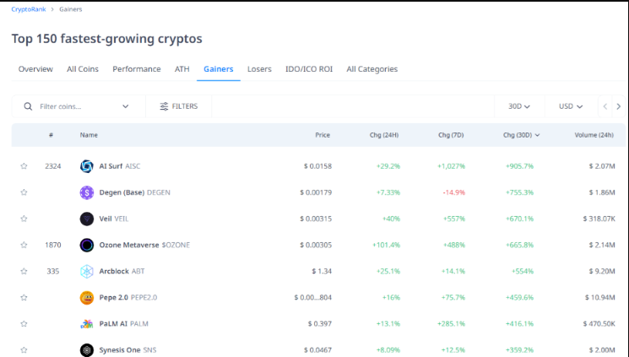Favorite AI Surf with its star icon

[x=24, y=166]
